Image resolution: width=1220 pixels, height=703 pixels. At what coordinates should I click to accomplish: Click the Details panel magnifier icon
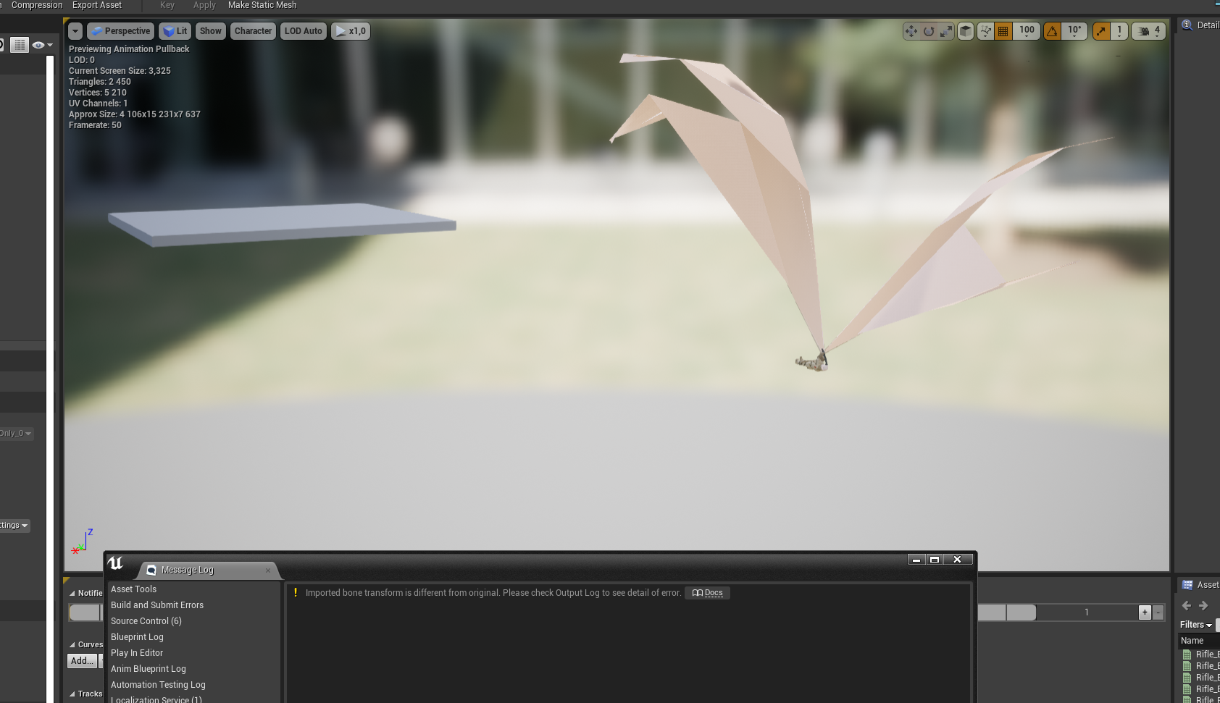click(1187, 25)
